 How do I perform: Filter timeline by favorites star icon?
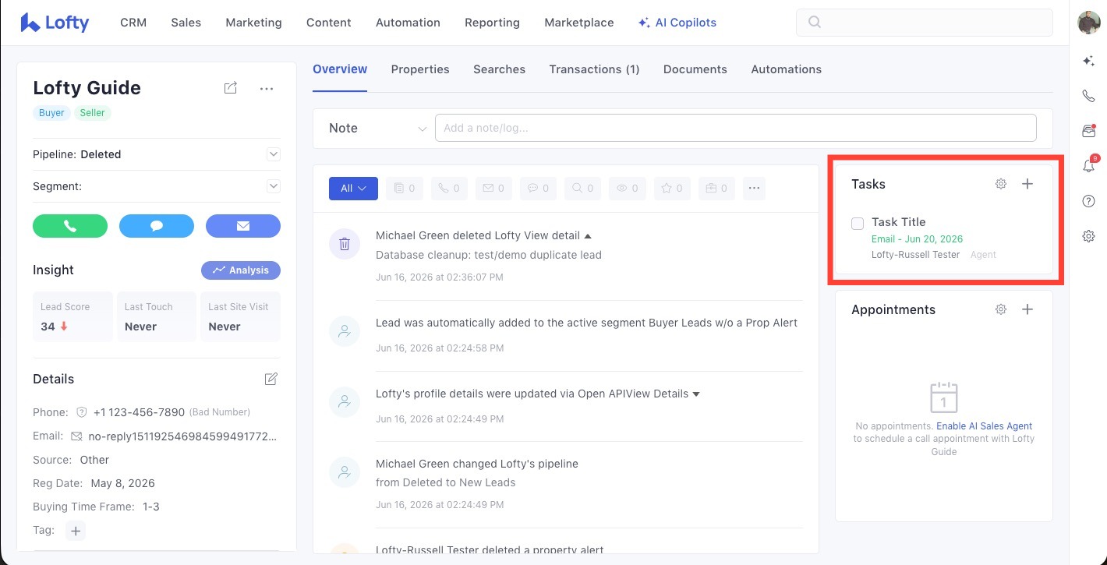[672, 188]
